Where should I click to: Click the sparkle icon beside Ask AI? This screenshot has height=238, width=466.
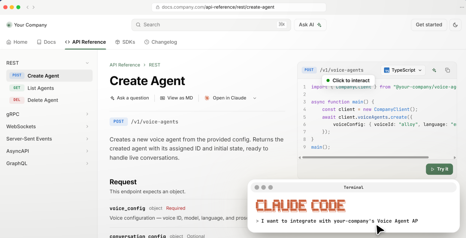coord(319,25)
